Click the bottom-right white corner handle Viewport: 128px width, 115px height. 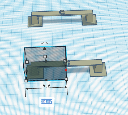click(66, 79)
